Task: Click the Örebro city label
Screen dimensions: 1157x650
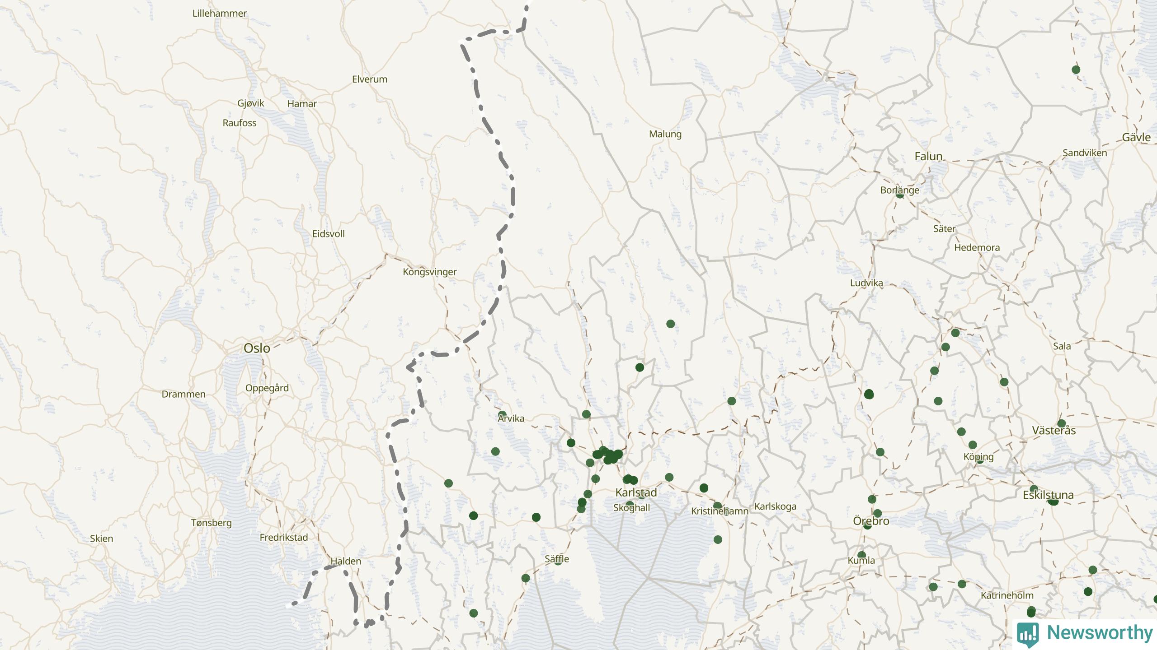Action: click(x=871, y=521)
